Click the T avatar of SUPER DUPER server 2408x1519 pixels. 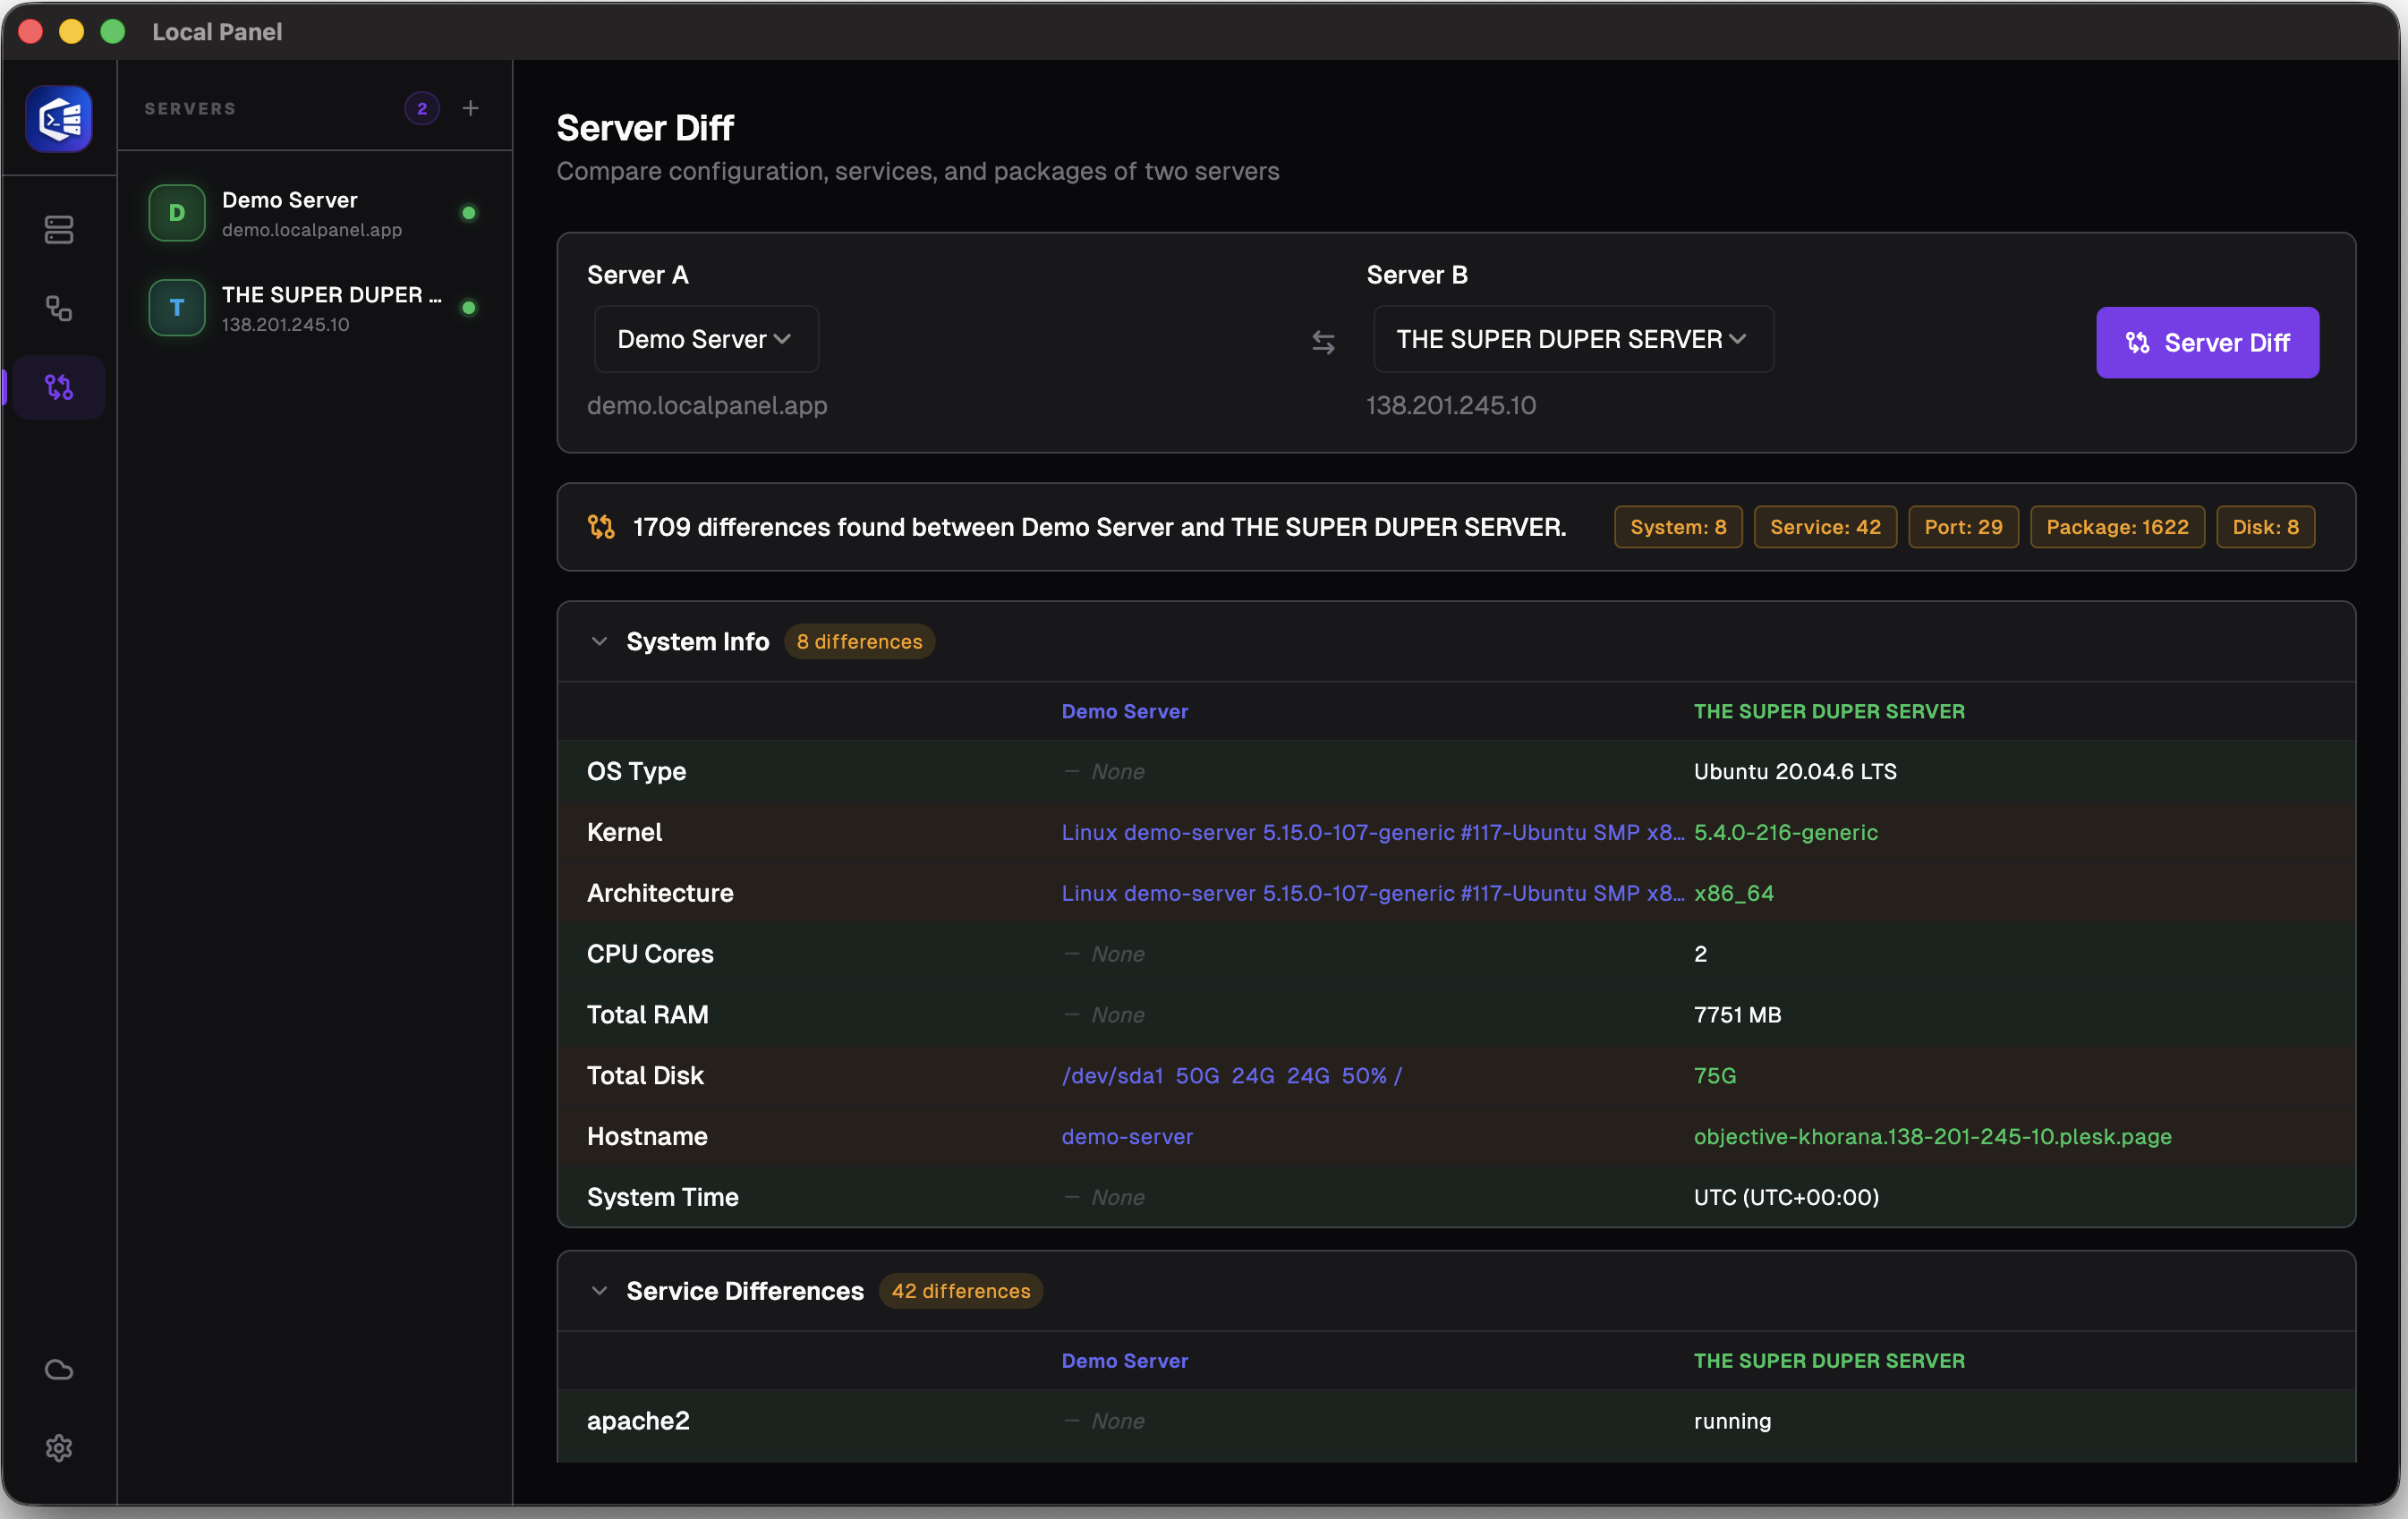tap(177, 308)
